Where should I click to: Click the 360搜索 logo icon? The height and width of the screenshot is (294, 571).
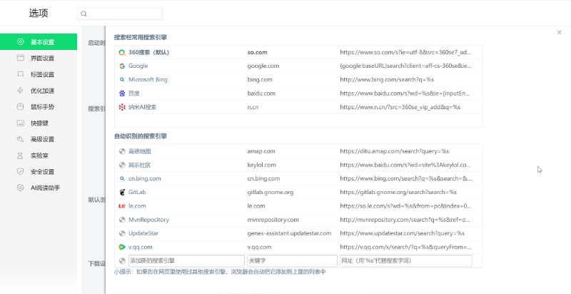point(122,52)
